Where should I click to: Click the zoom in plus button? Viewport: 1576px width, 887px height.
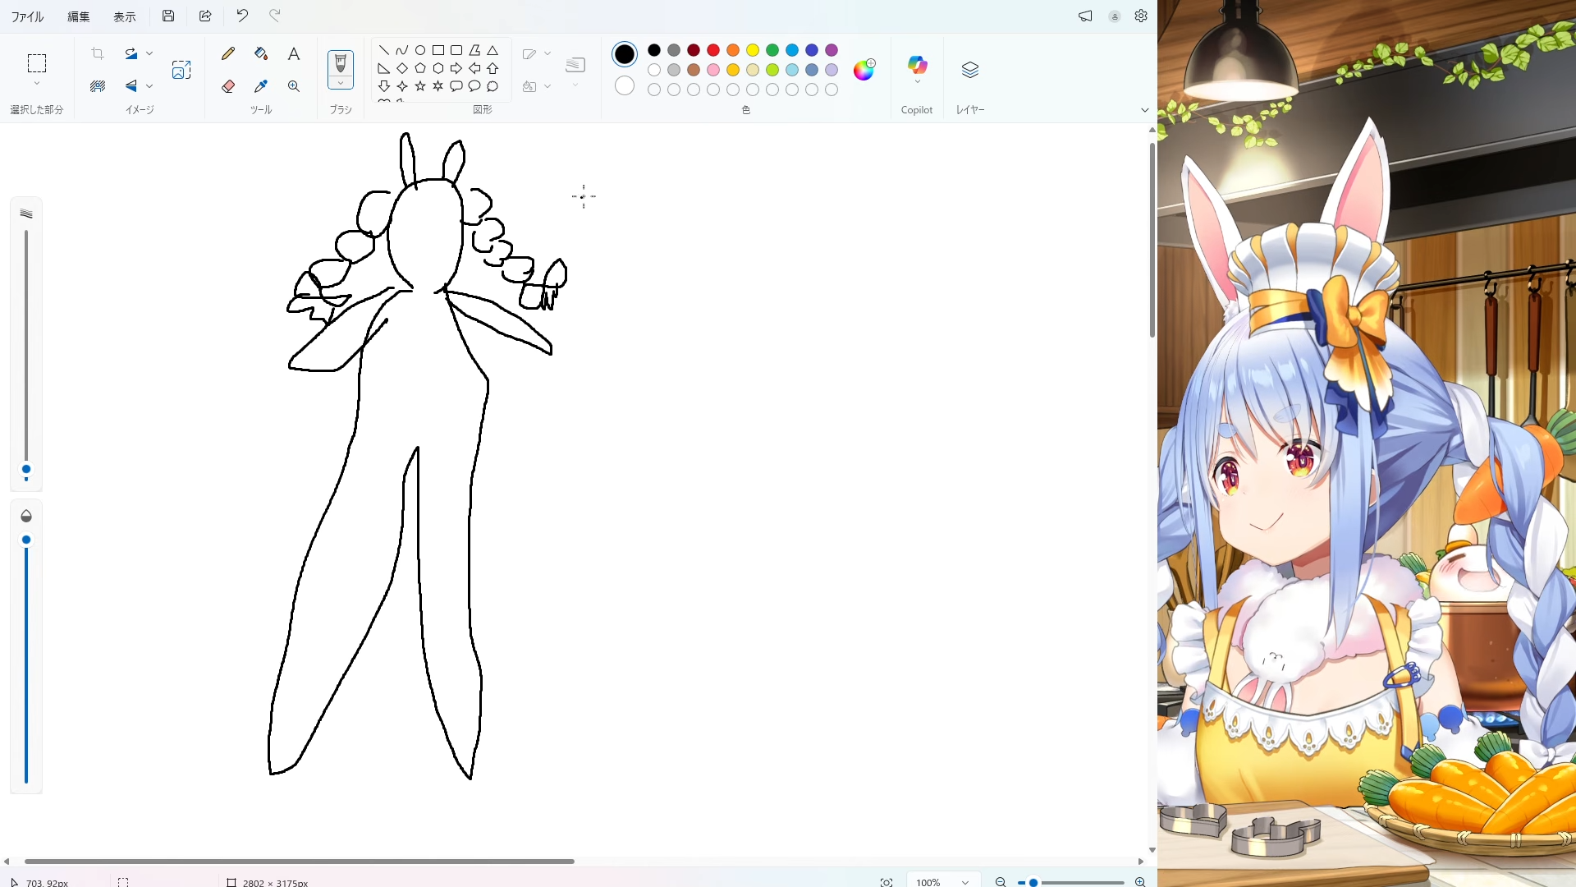click(1140, 882)
